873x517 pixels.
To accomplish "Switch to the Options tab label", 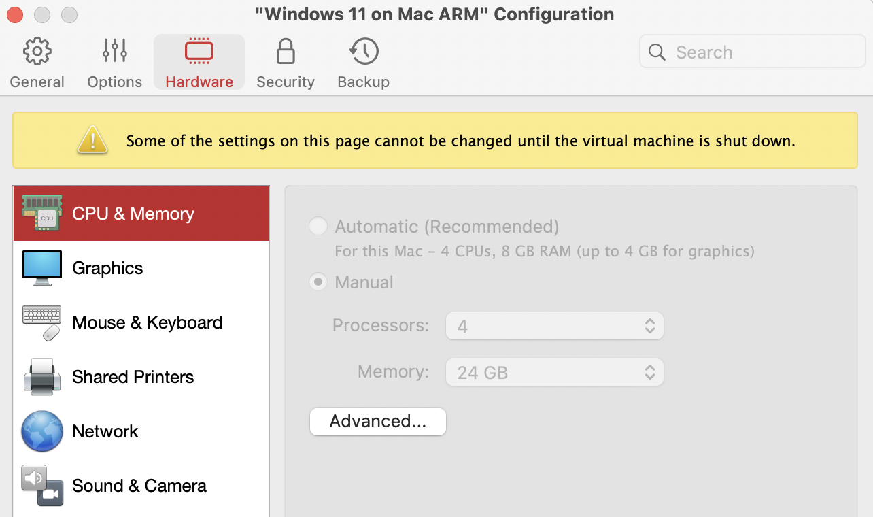I will (115, 82).
